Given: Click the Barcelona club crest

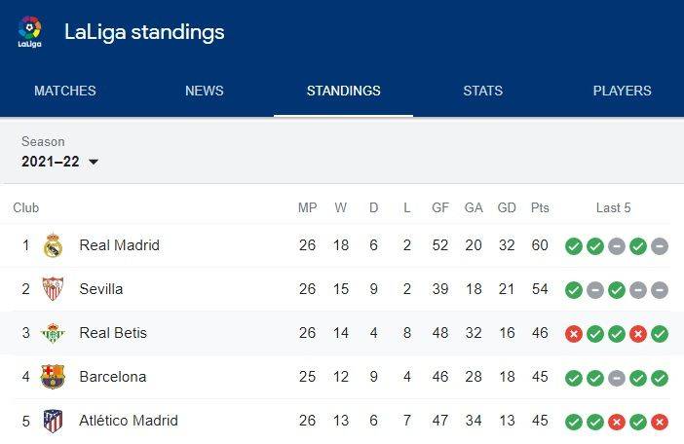Looking at the screenshot, I should [53, 377].
